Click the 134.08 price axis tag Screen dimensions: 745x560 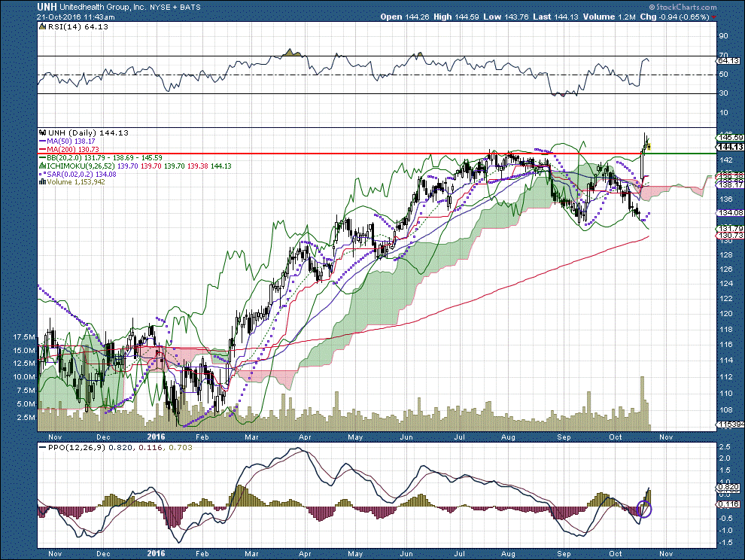730,213
